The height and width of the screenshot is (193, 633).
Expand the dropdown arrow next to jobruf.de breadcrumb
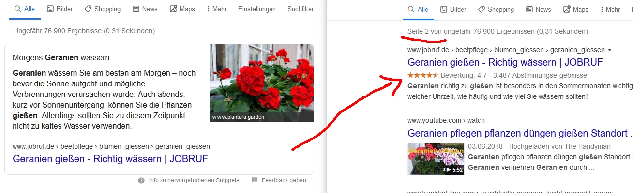point(610,50)
